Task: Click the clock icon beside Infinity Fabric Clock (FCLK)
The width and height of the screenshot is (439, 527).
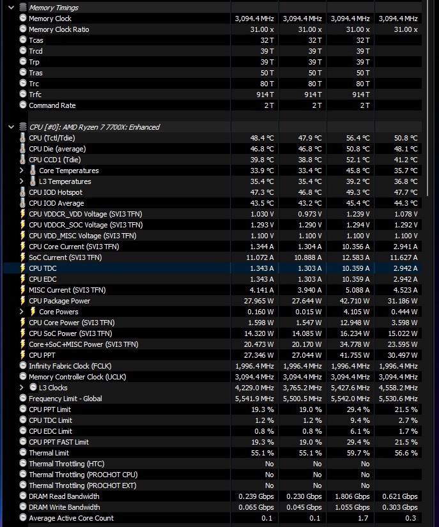Action: click(23, 366)
